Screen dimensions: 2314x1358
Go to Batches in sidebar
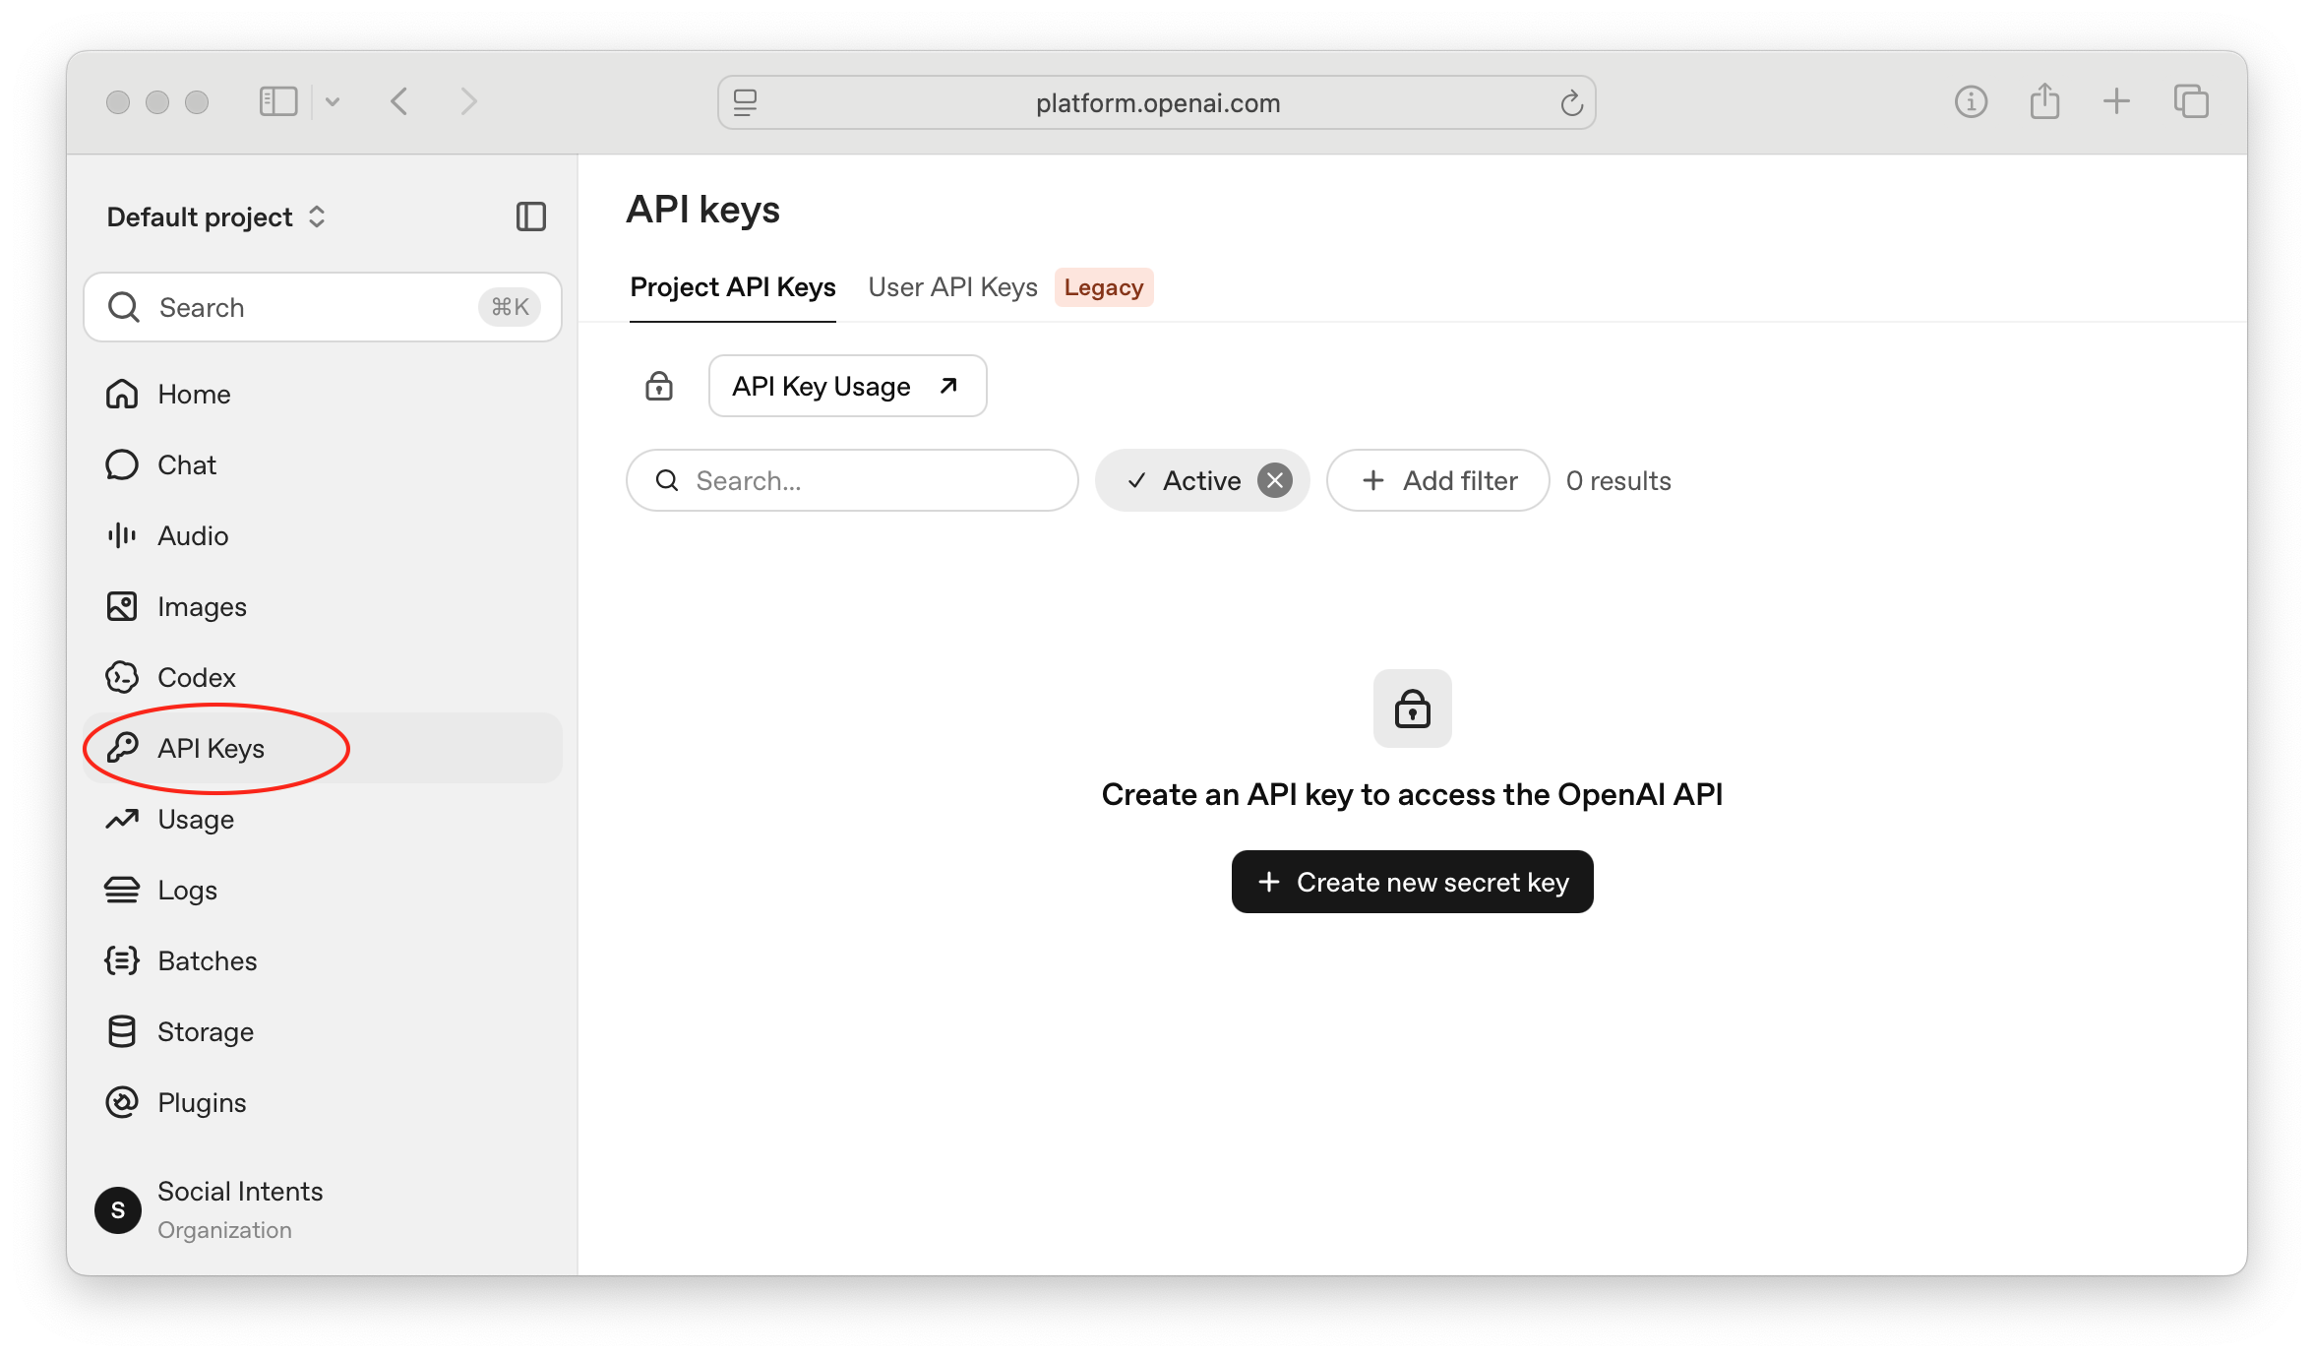pyautogui.click(x=323, y=960)
